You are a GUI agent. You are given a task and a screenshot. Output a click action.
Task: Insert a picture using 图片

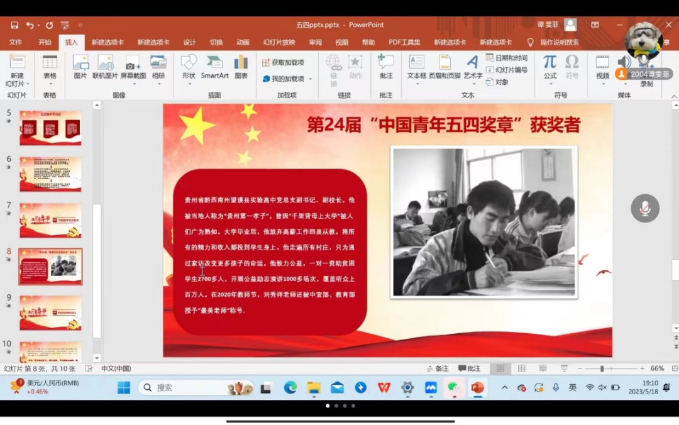pyautogui.click(x=80, y=67)
